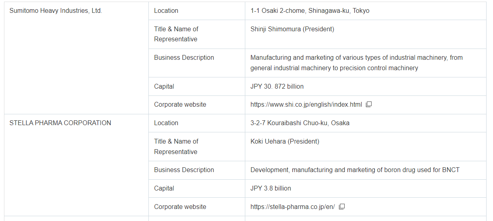This screenshot has width=493, height=221.
Task: Click the Sumitomo business description about industrial machinery
Action: [x=357, y=63]
